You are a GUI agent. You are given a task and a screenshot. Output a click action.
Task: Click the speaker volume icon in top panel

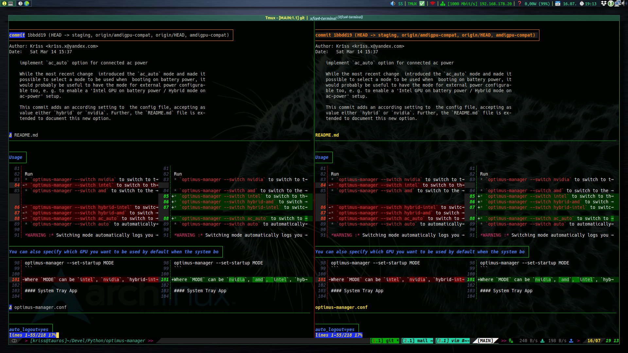[x=393, y=4]
